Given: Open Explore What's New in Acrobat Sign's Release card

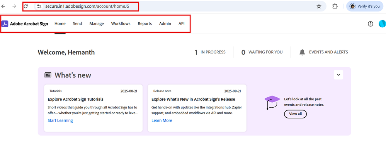Looking at the screenshot, I should (197, 108).
